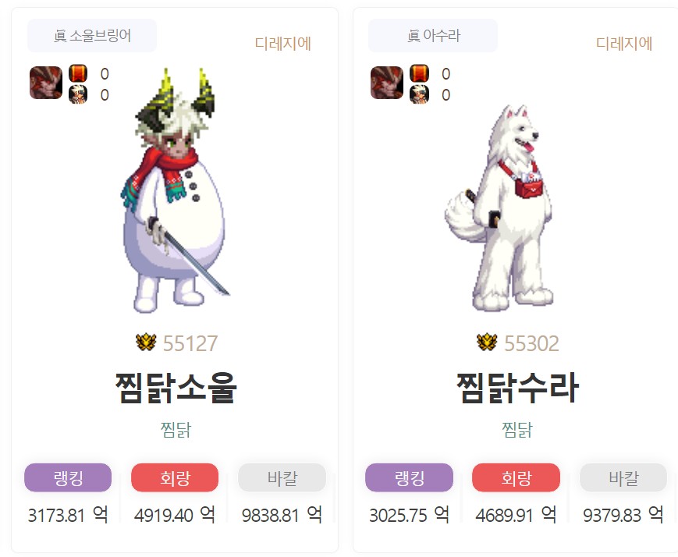The width and height of the screenshot is (678, 557).
Task: Select the 바칼 tab on 찜닭소울 card
Action: pos(282,477)
